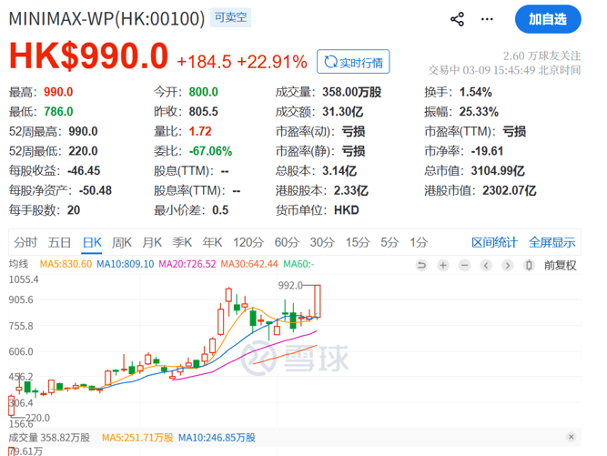The image size is (607, 456).
Task: Switch to the 60分 interval tab
Action: [x=287, y=242]
